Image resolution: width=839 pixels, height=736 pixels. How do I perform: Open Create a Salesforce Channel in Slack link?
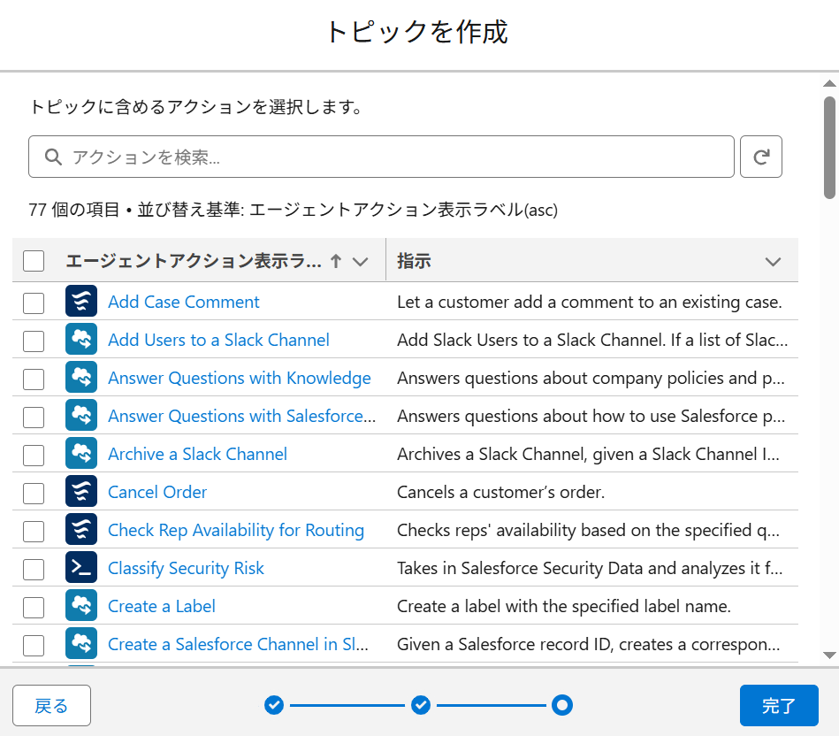point(238,644)
